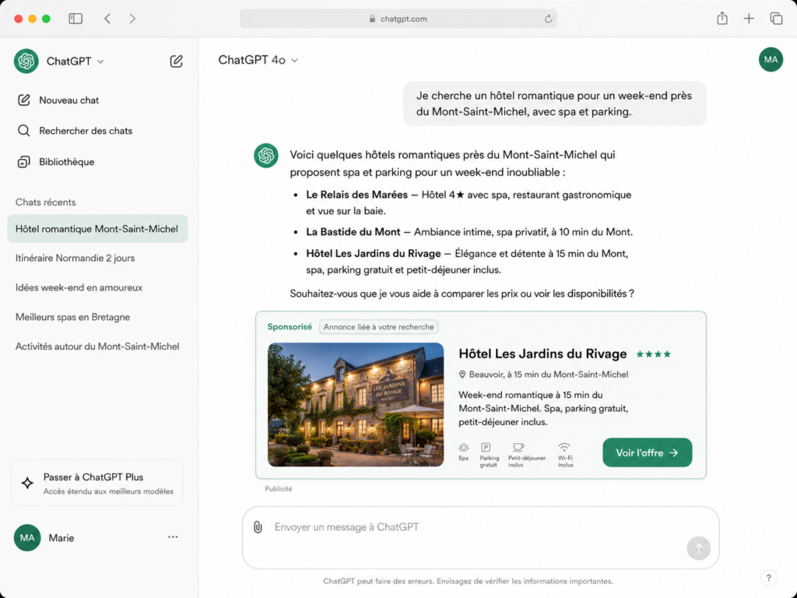Click the ChatGPT logo in sidebar header
The image size is (797, 598).
26,61
